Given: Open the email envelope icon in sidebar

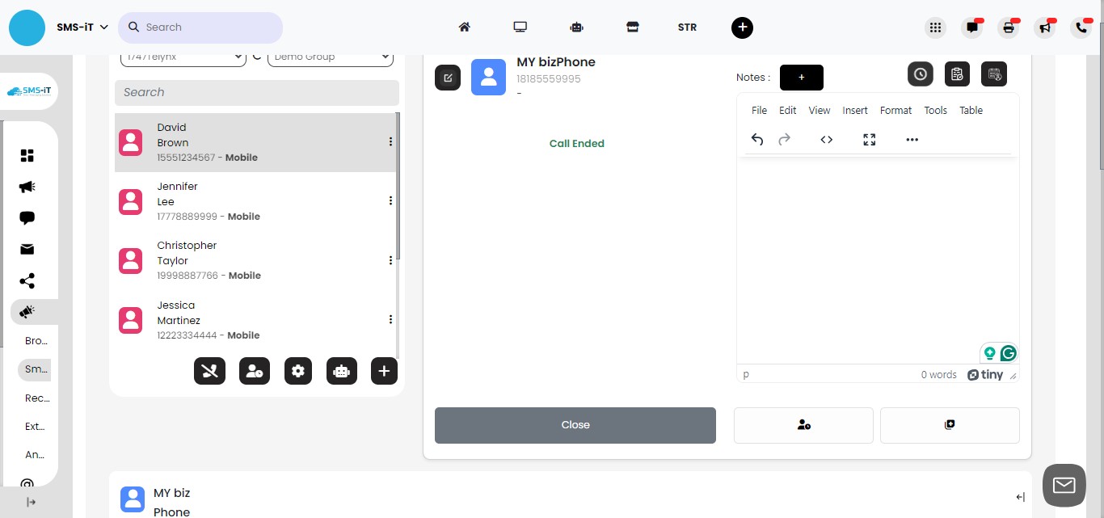Looking at the screenshot, I should click(x=27, y=251).
